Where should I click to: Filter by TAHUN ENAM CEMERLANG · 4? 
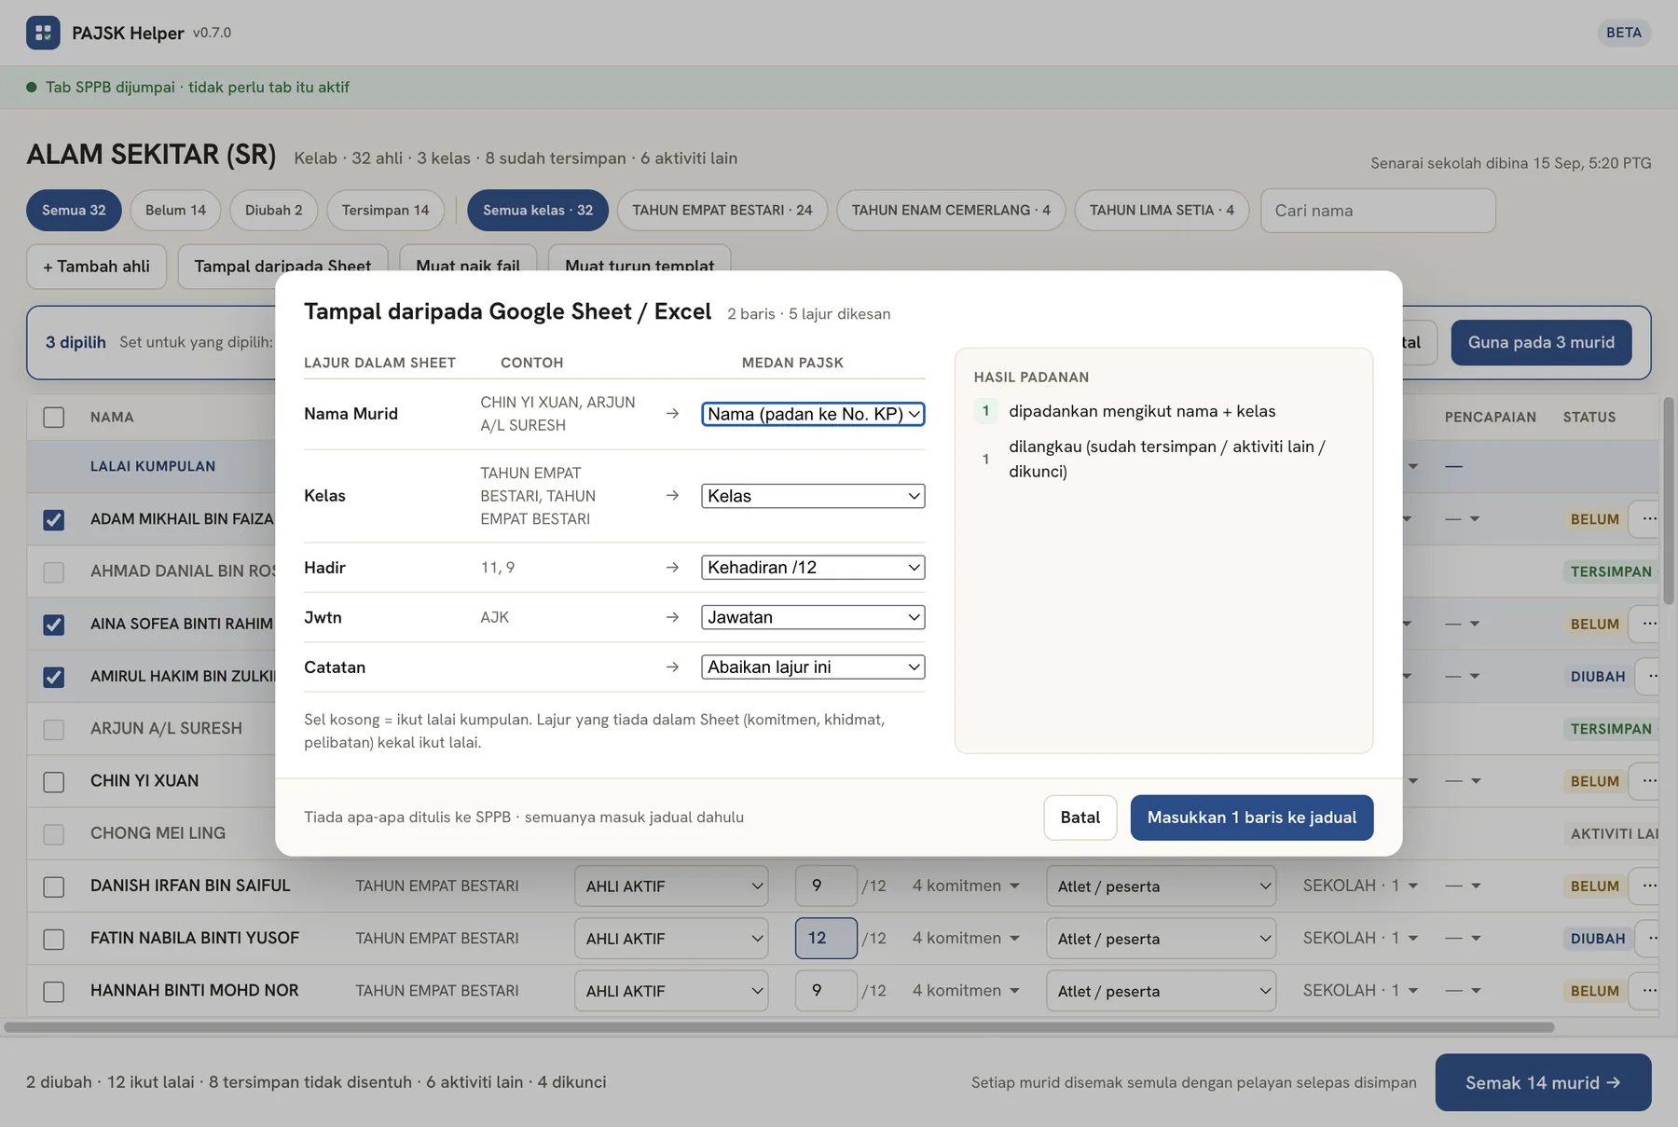[951, 210]
